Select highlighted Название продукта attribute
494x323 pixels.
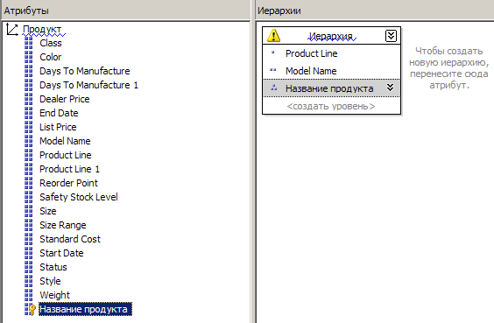[x=85, y=309]
